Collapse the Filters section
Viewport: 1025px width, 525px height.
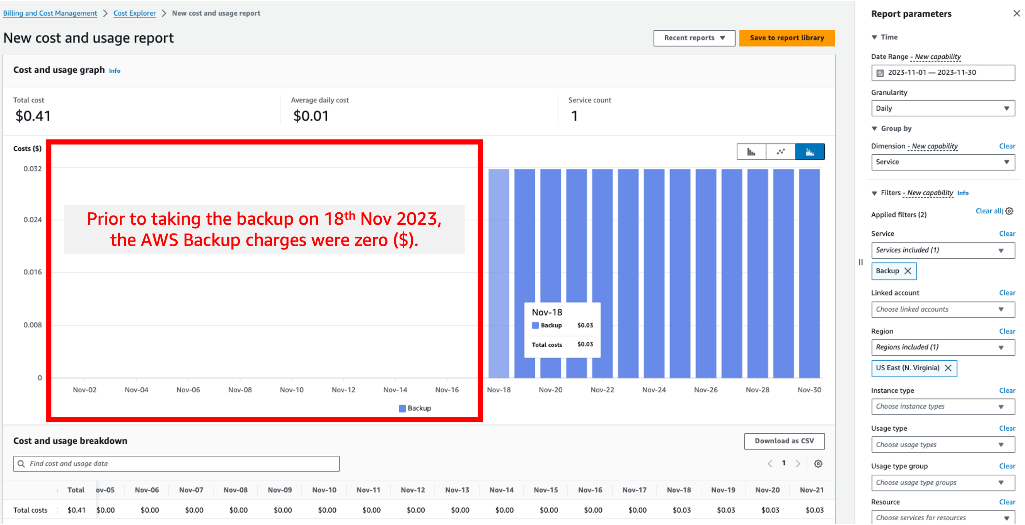[x=874, y=193]
